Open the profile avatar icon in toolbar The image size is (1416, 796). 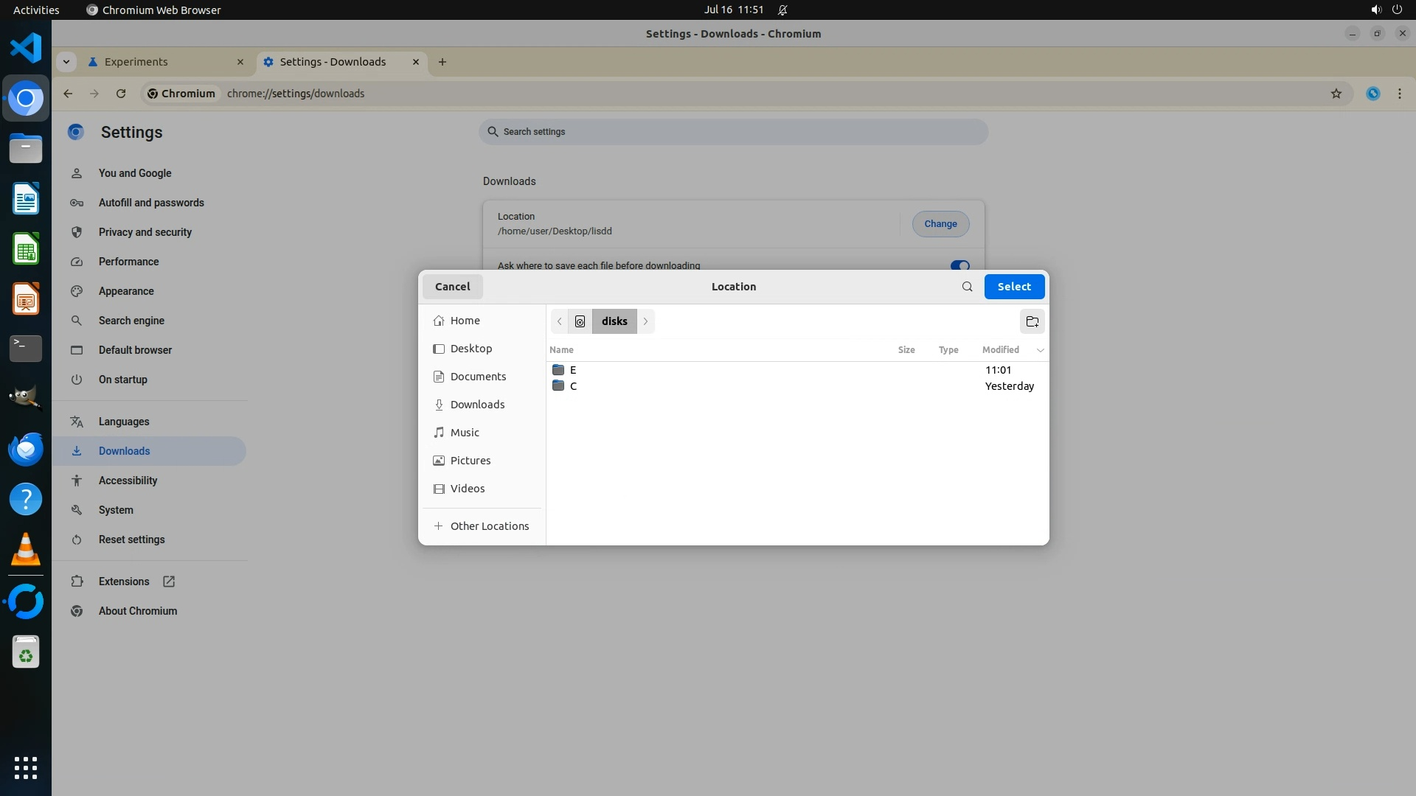point(1372,94)
